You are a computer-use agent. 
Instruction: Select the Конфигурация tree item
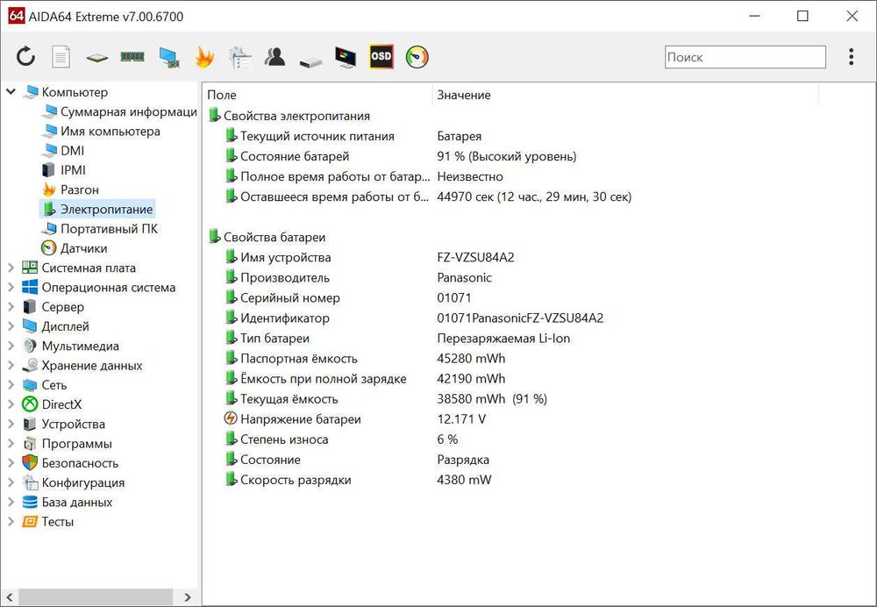tap(73, 482)
